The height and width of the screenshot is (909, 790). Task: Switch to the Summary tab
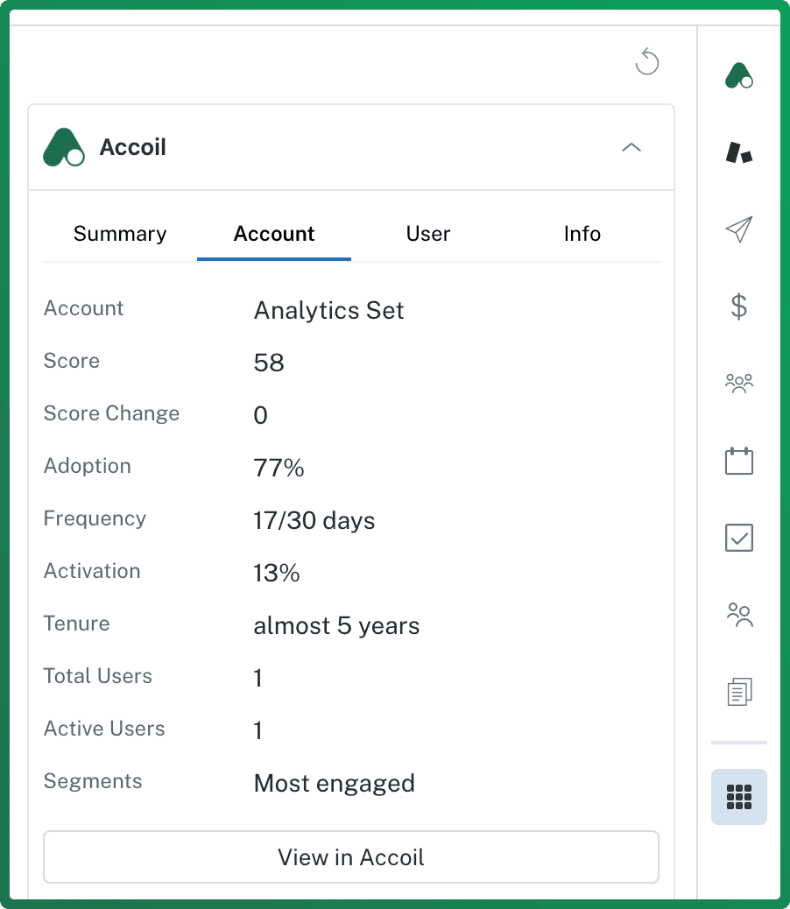coord(120,234)
